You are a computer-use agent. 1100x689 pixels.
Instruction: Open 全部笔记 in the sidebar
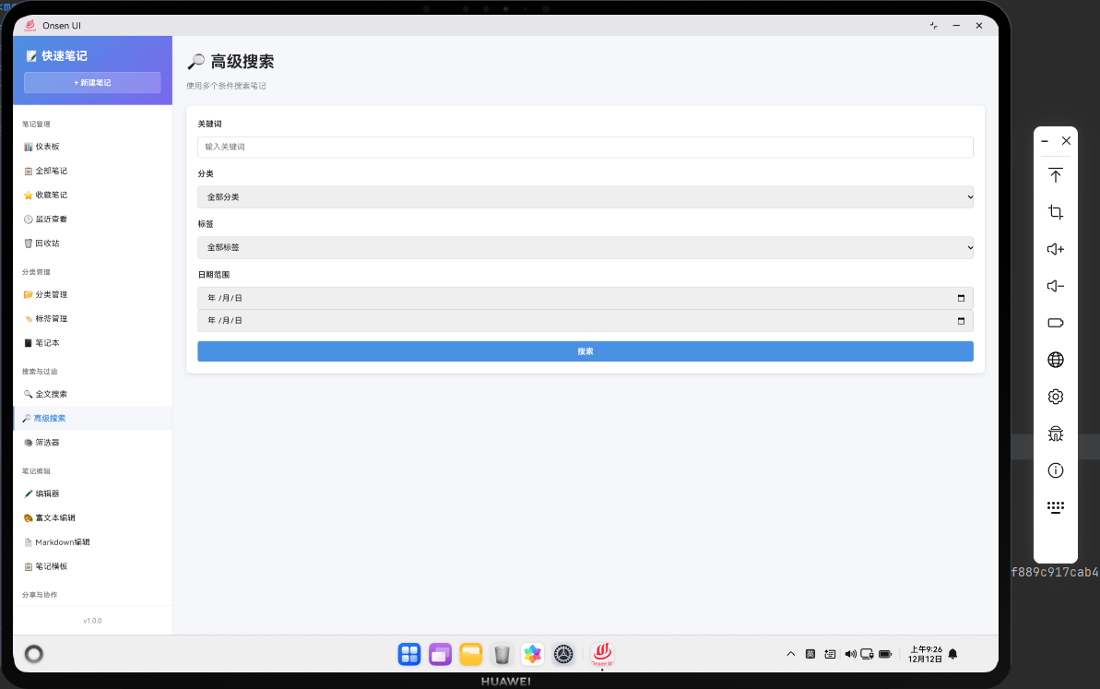pyautogui.click(x=92, y=172)
